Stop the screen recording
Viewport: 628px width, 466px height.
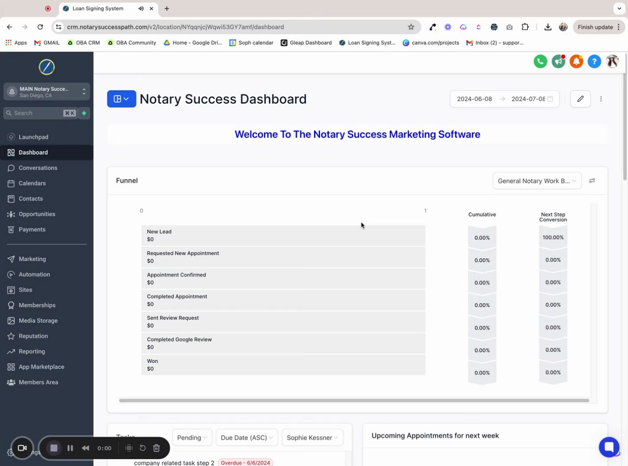[54, 448]
